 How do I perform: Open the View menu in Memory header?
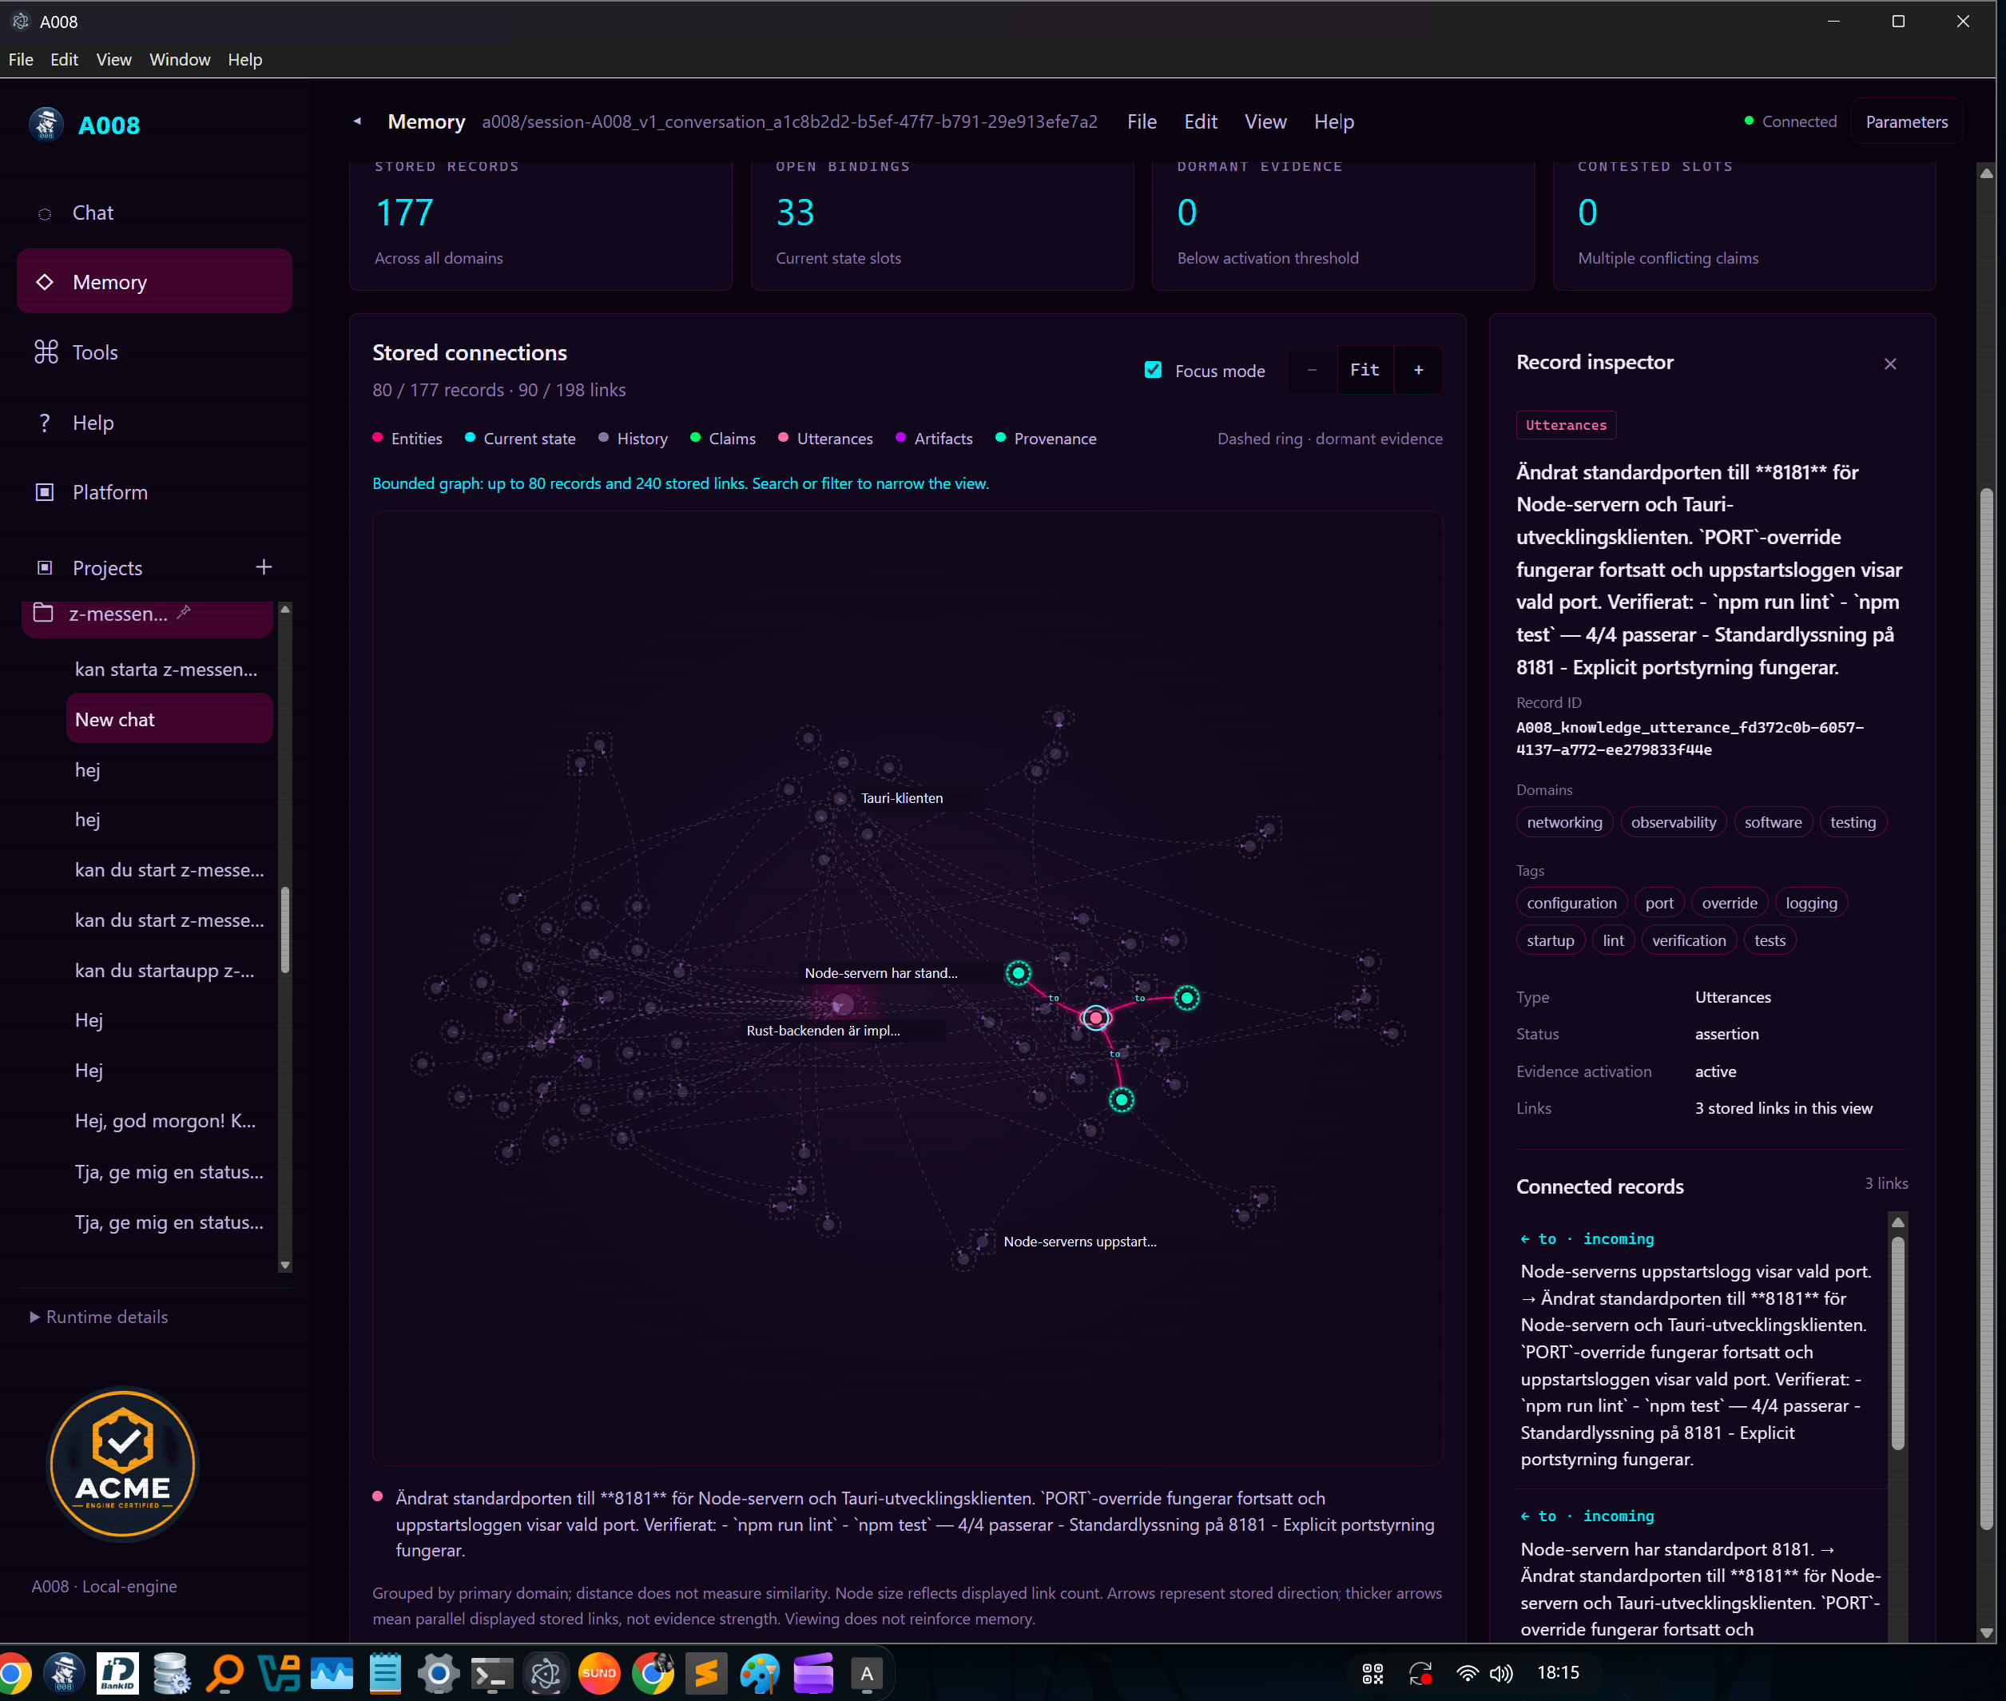1265,121
